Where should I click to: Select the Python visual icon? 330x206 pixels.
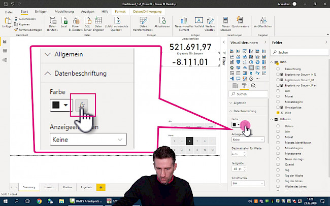pyautogui.click(x=257, y=73)
